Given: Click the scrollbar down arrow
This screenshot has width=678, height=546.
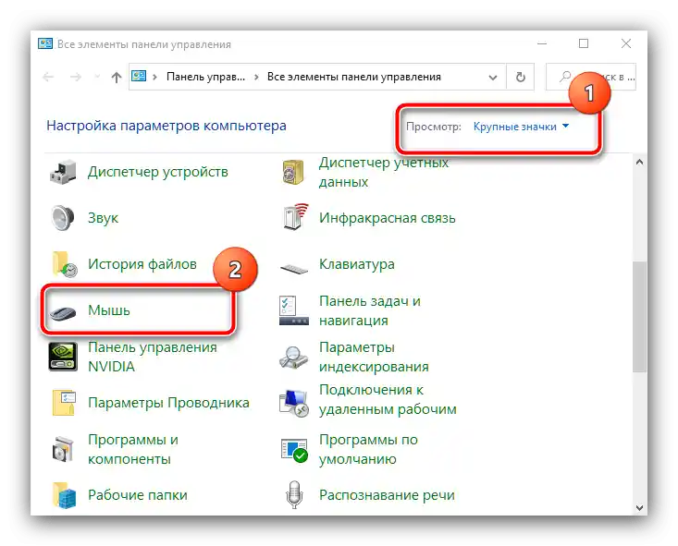Looking at the screenshot, I should coord(639,508).
